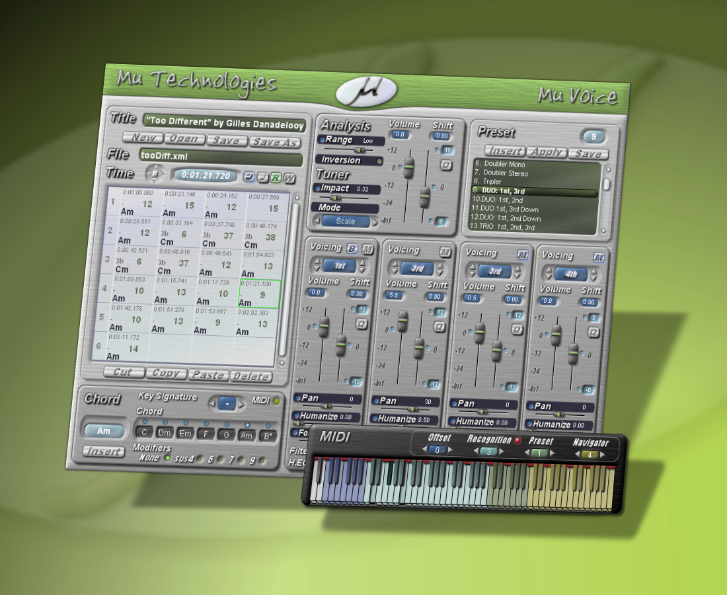This screenshot has height=595, width=727.
Task: Adjust the Tuner Impact slider
Action: [x=336, y=198]
